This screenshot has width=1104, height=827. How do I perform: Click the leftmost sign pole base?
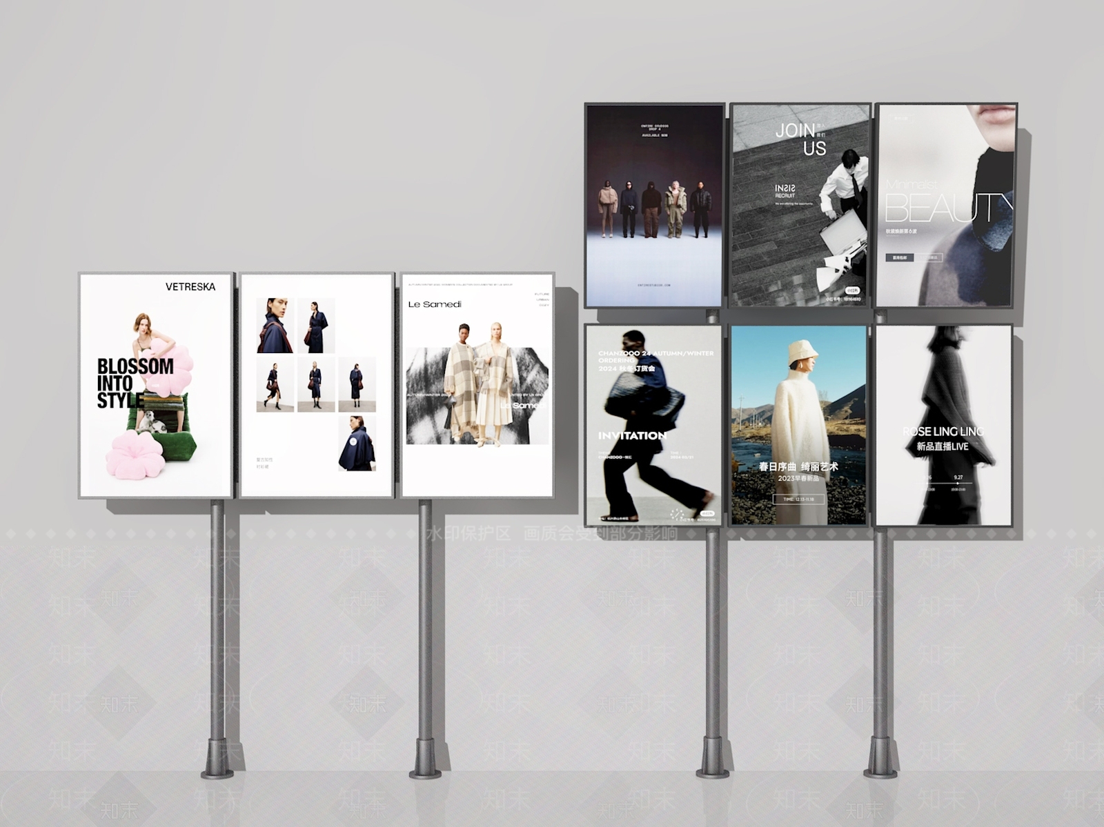point(217,762)
